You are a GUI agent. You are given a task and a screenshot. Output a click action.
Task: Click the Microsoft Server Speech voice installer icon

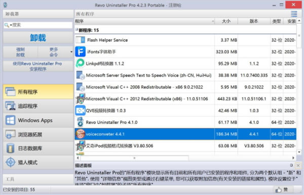click(80, 75)
